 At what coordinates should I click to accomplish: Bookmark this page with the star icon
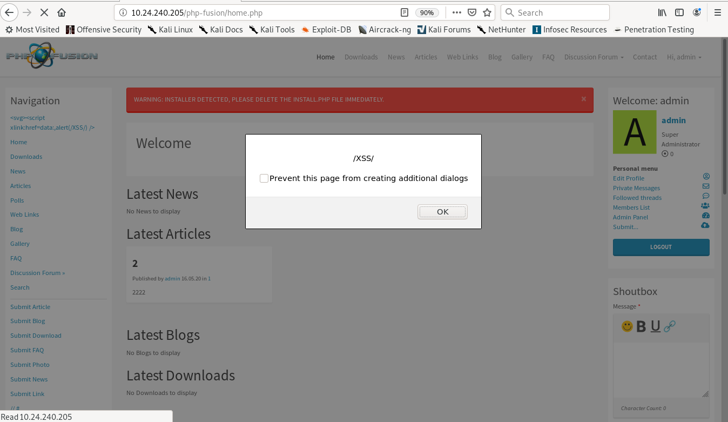coord(487,12)
